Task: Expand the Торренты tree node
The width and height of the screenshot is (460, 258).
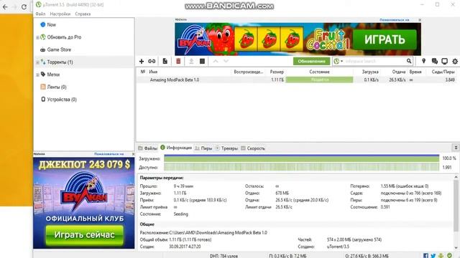Action: [37, 62]
